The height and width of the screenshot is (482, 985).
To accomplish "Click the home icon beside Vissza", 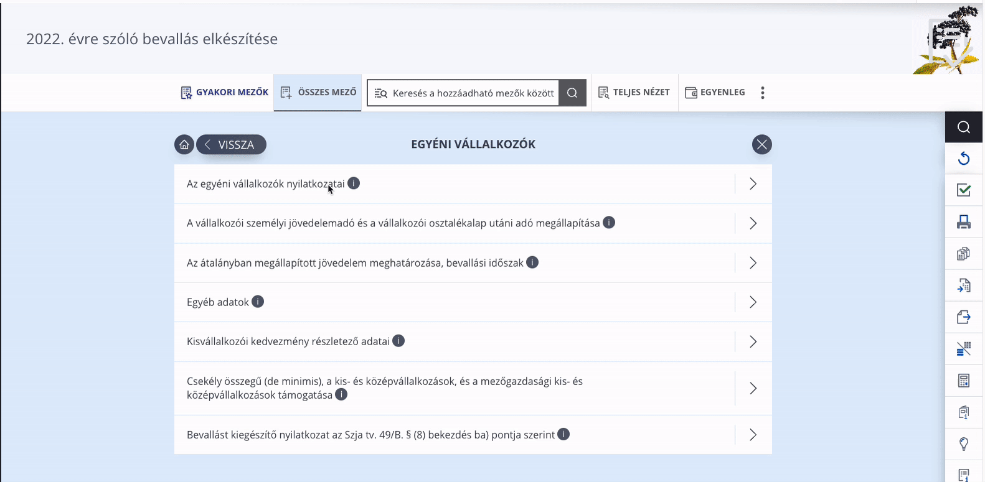I will [184, 144].
